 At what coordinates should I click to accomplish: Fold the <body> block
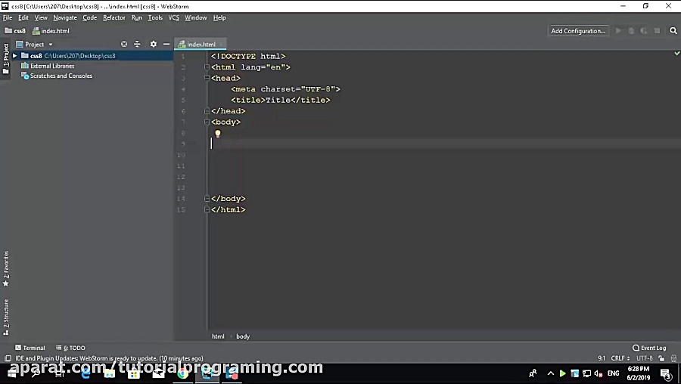pyautogui.click(x=207, y=122)
